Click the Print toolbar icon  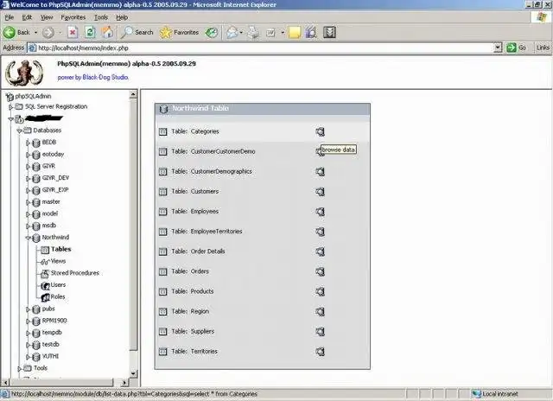253,33
